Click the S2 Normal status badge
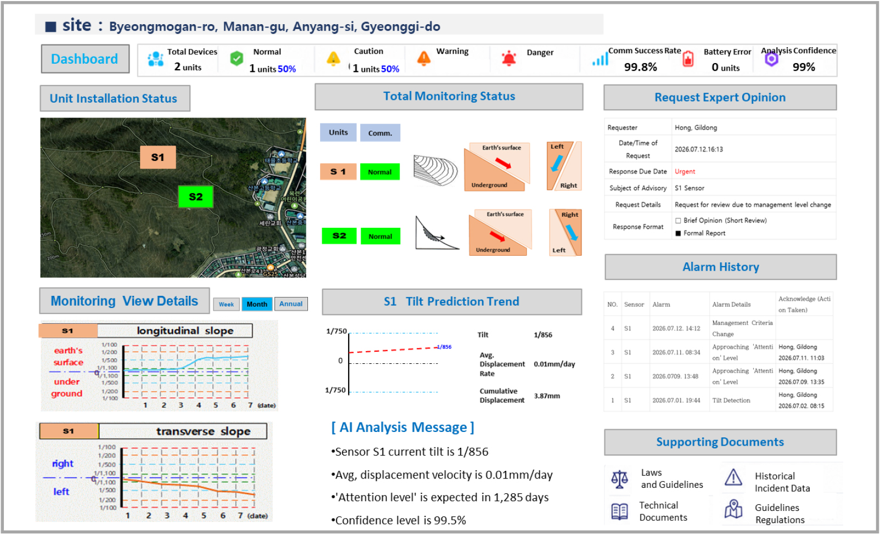This screenshot has width=880, height=534. click(x=380, y=237)
